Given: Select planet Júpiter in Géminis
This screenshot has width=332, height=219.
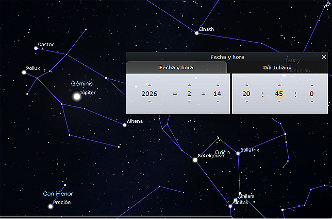Looking at the screenshot, I should pyautogui.click(x=77, y=96).
